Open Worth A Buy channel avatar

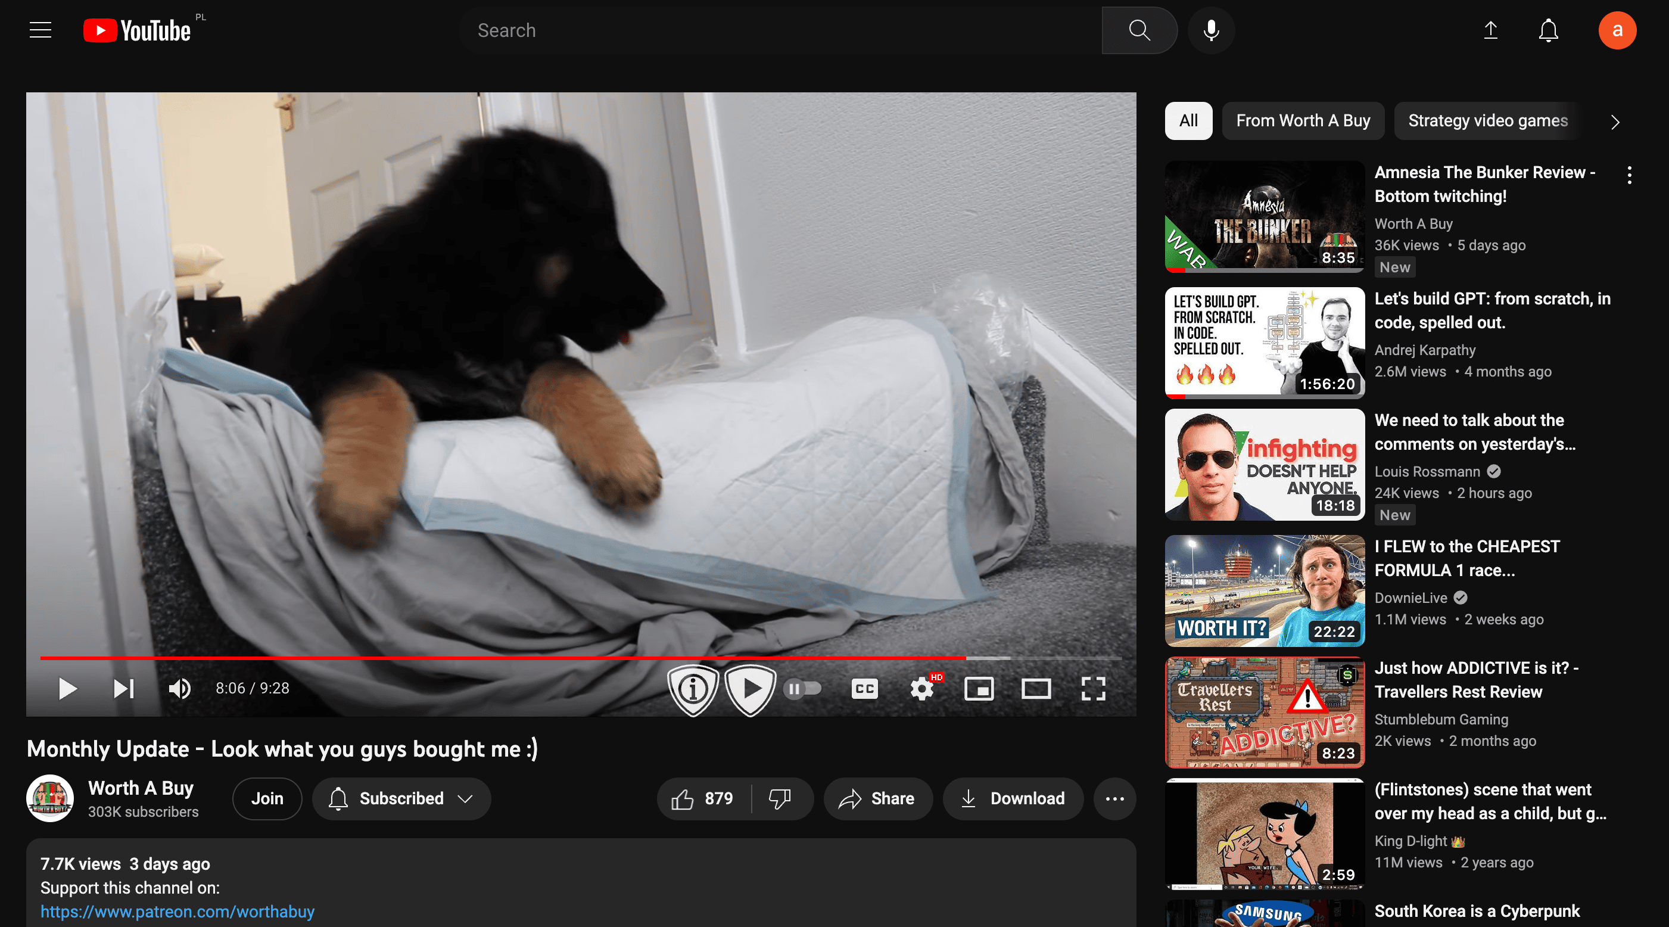point(50,799)
